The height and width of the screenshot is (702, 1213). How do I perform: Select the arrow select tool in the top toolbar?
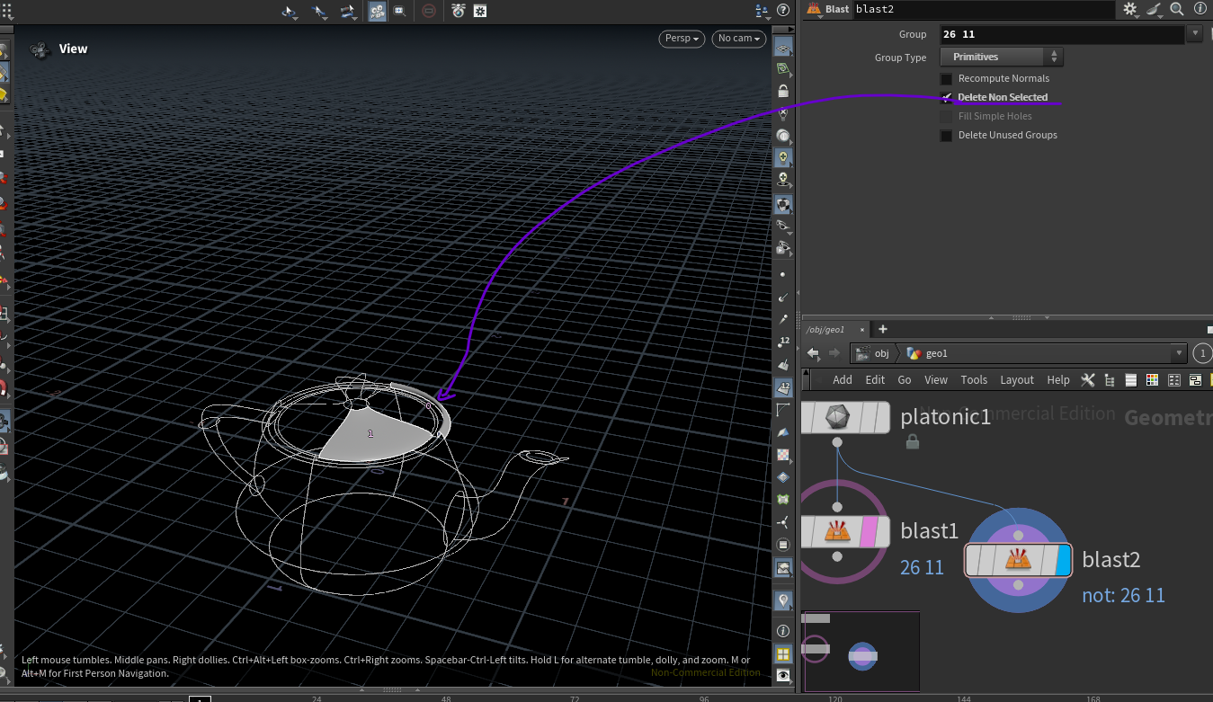point(319,12)
